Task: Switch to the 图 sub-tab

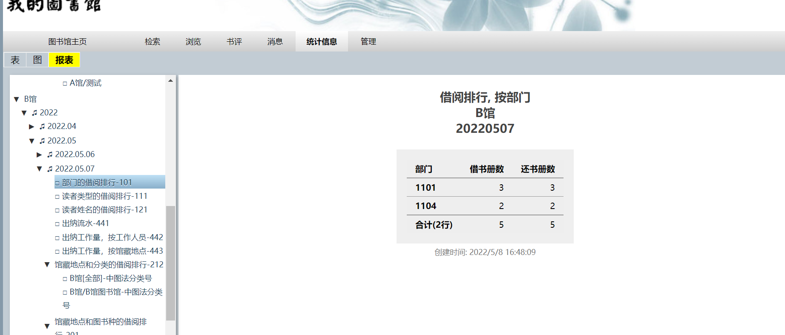Action: click(x=37, y=60)
